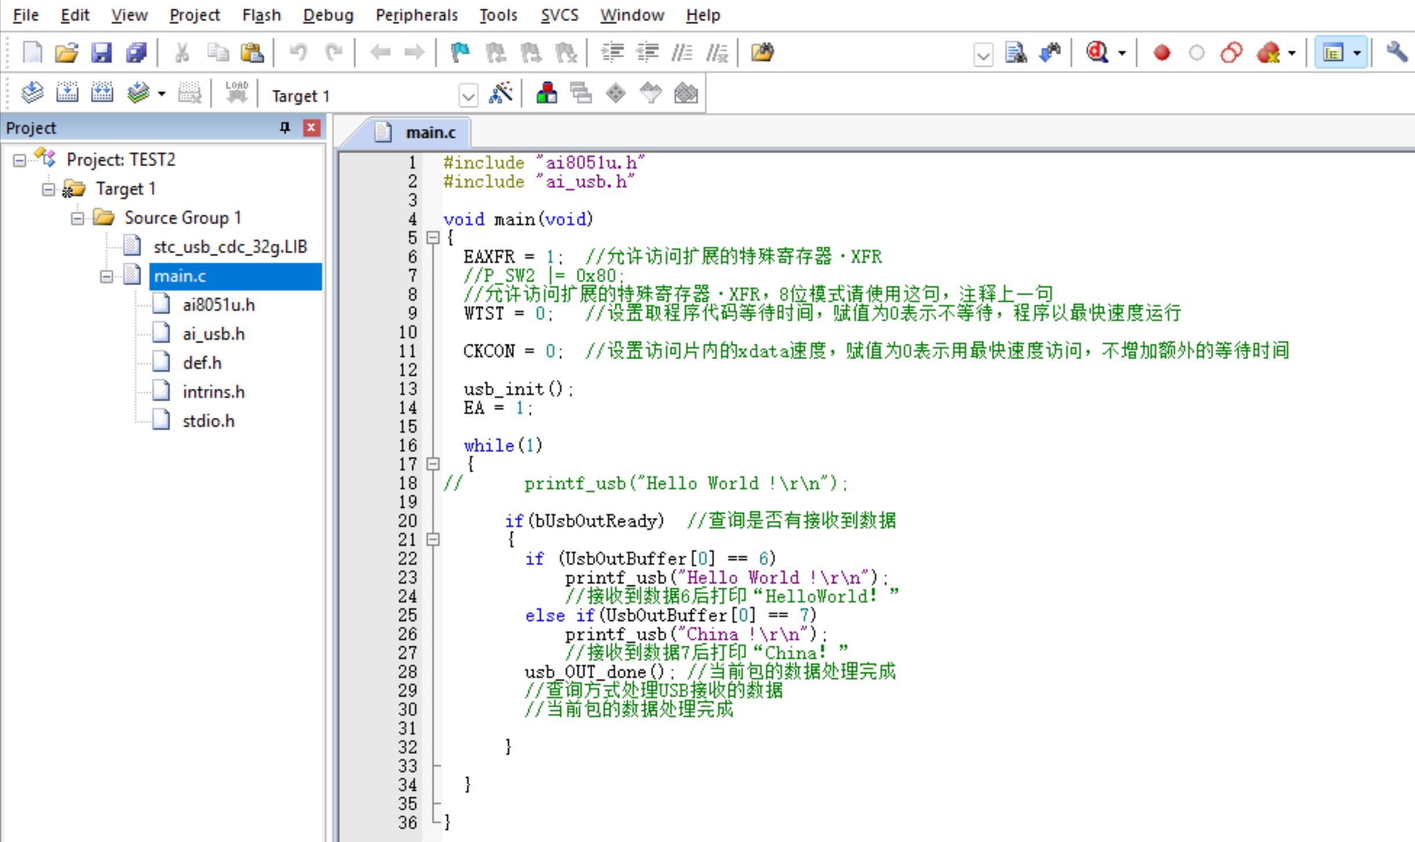Open the Target 1 selection dropdown

pos(468,95)
